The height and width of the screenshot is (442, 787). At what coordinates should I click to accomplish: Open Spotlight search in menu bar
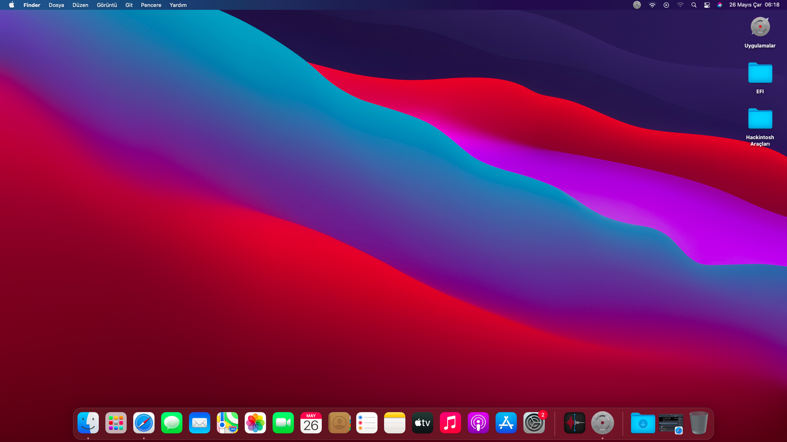[694, 5]
